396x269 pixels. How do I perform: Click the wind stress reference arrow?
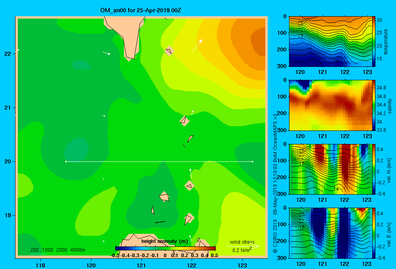coord(244,246)
